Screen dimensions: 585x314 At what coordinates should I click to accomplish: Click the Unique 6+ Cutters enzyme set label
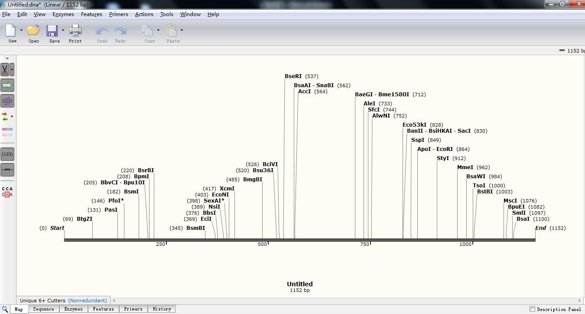click(x=42, y=301)
